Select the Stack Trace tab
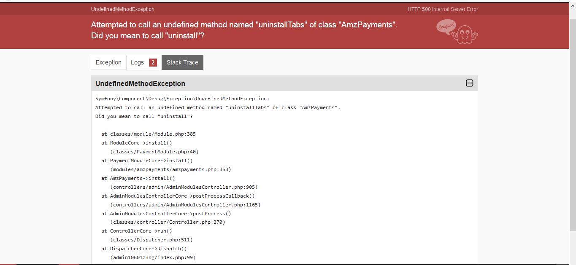 (x=182, y=62)
